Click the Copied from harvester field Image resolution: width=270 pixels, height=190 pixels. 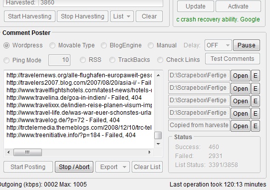tap(199, 125)
